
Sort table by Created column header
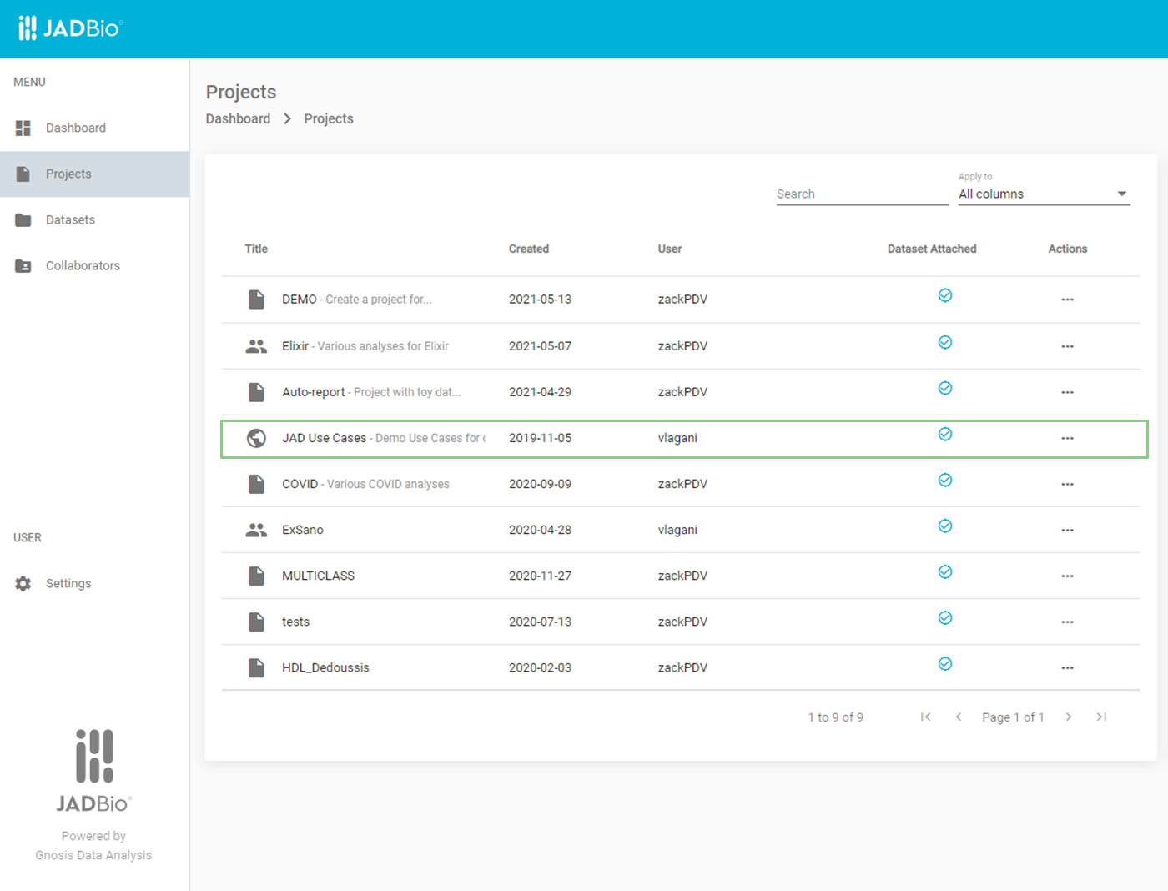click(529, 249)
